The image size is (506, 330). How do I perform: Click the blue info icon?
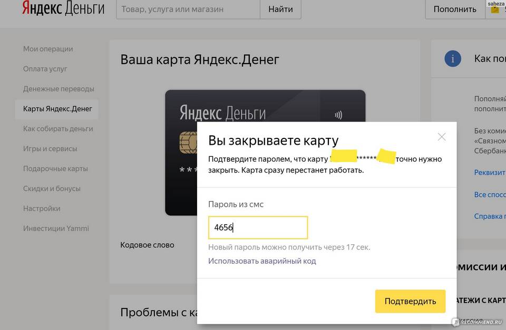click(452, 58)
